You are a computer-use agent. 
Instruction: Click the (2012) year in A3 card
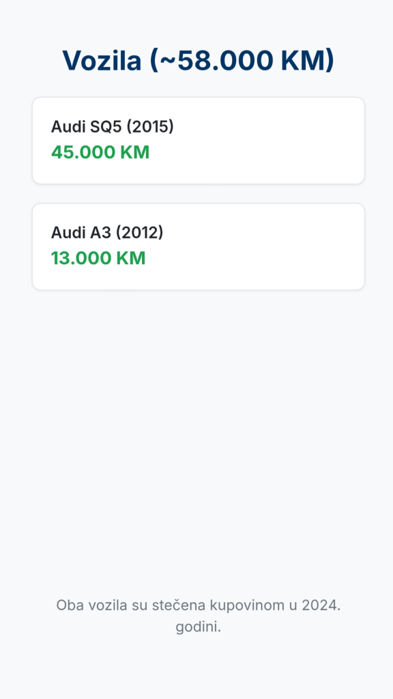click(x=140, y=233)
